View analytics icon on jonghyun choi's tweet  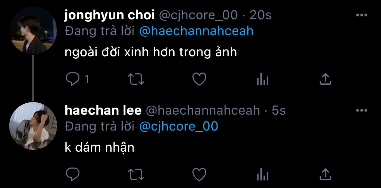[262, 80]
